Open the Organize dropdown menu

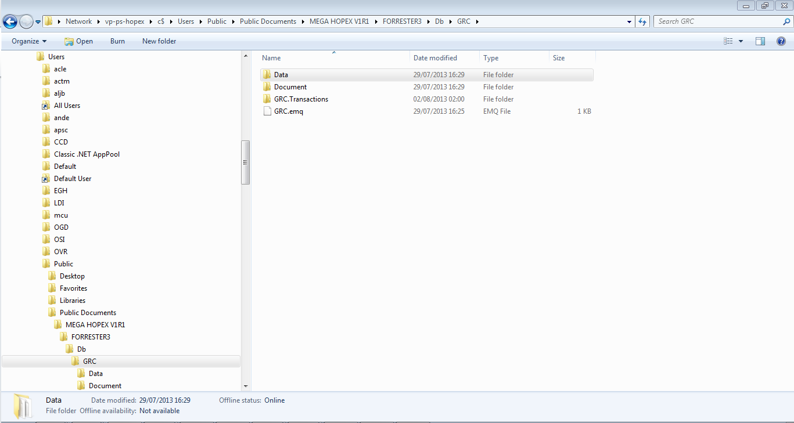click(x=28, y=41)
